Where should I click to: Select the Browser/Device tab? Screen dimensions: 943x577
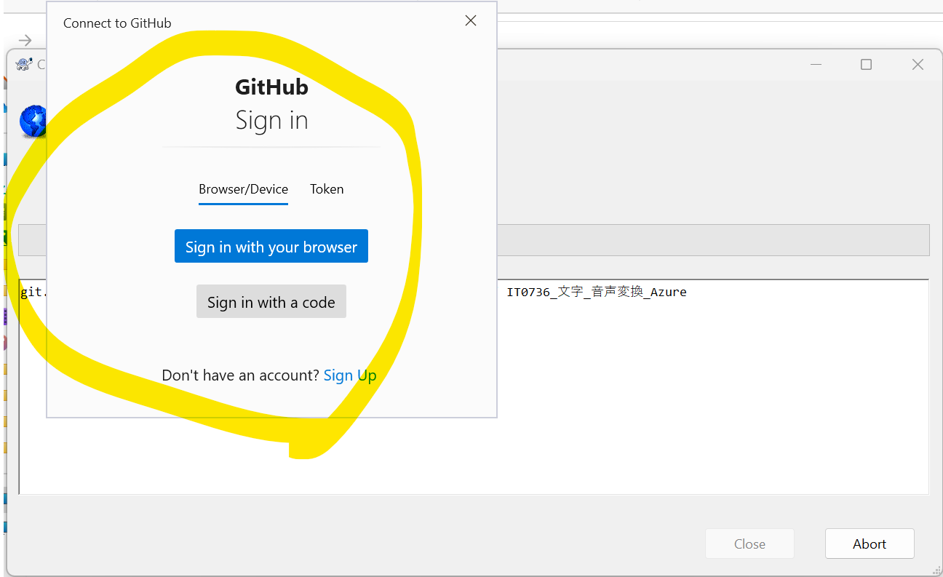243,189
